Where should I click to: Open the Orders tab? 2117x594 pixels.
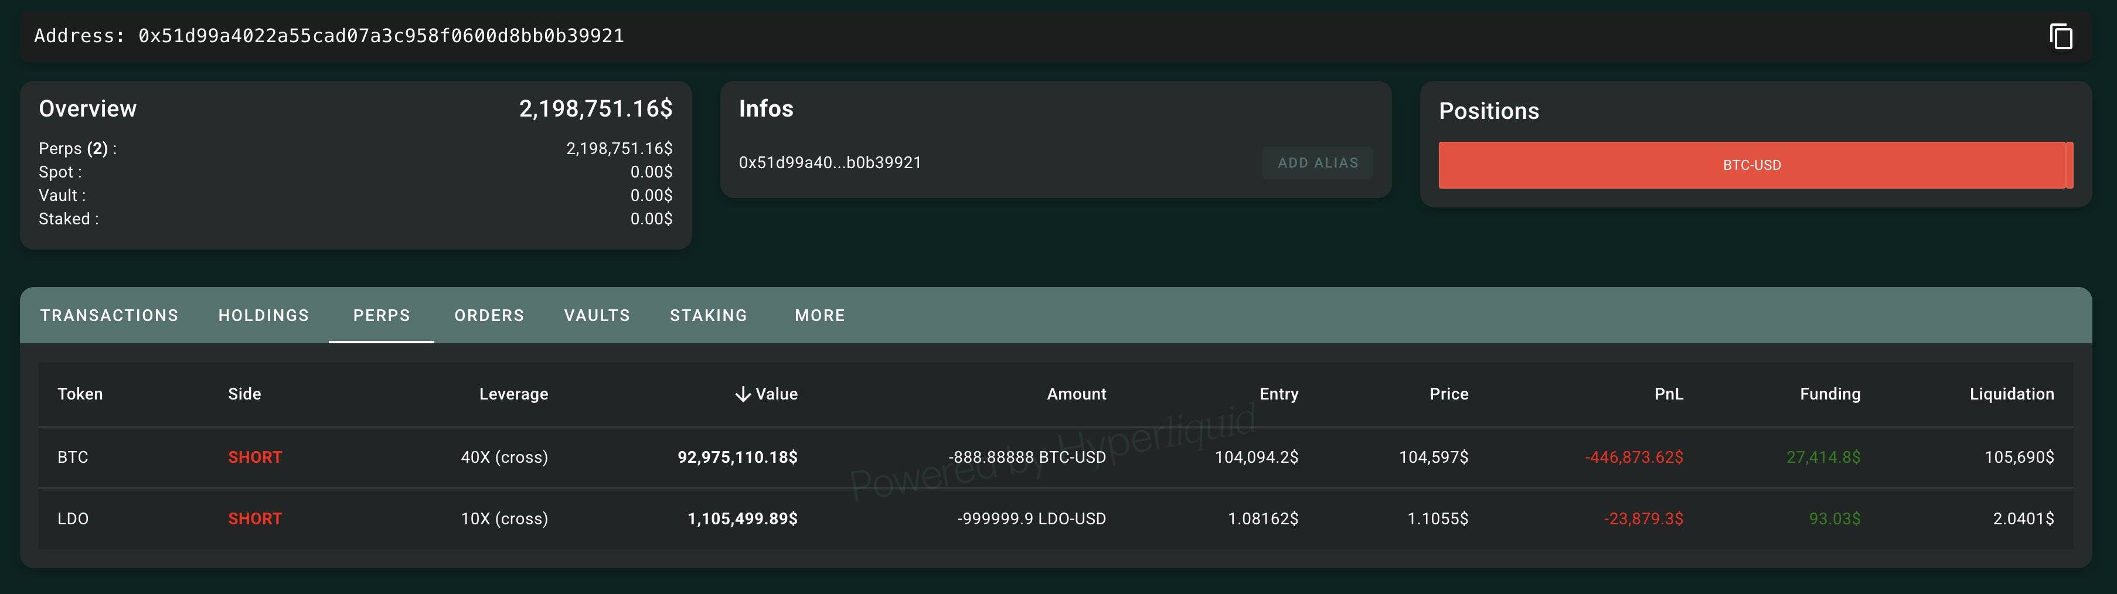489,316
